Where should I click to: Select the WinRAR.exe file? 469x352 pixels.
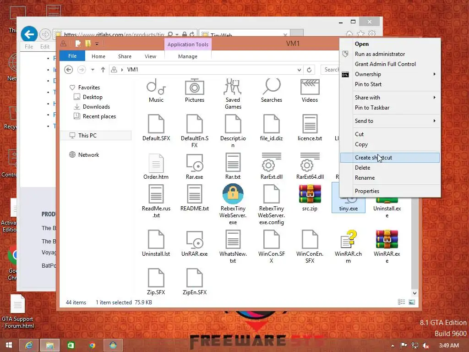[387, 247]
